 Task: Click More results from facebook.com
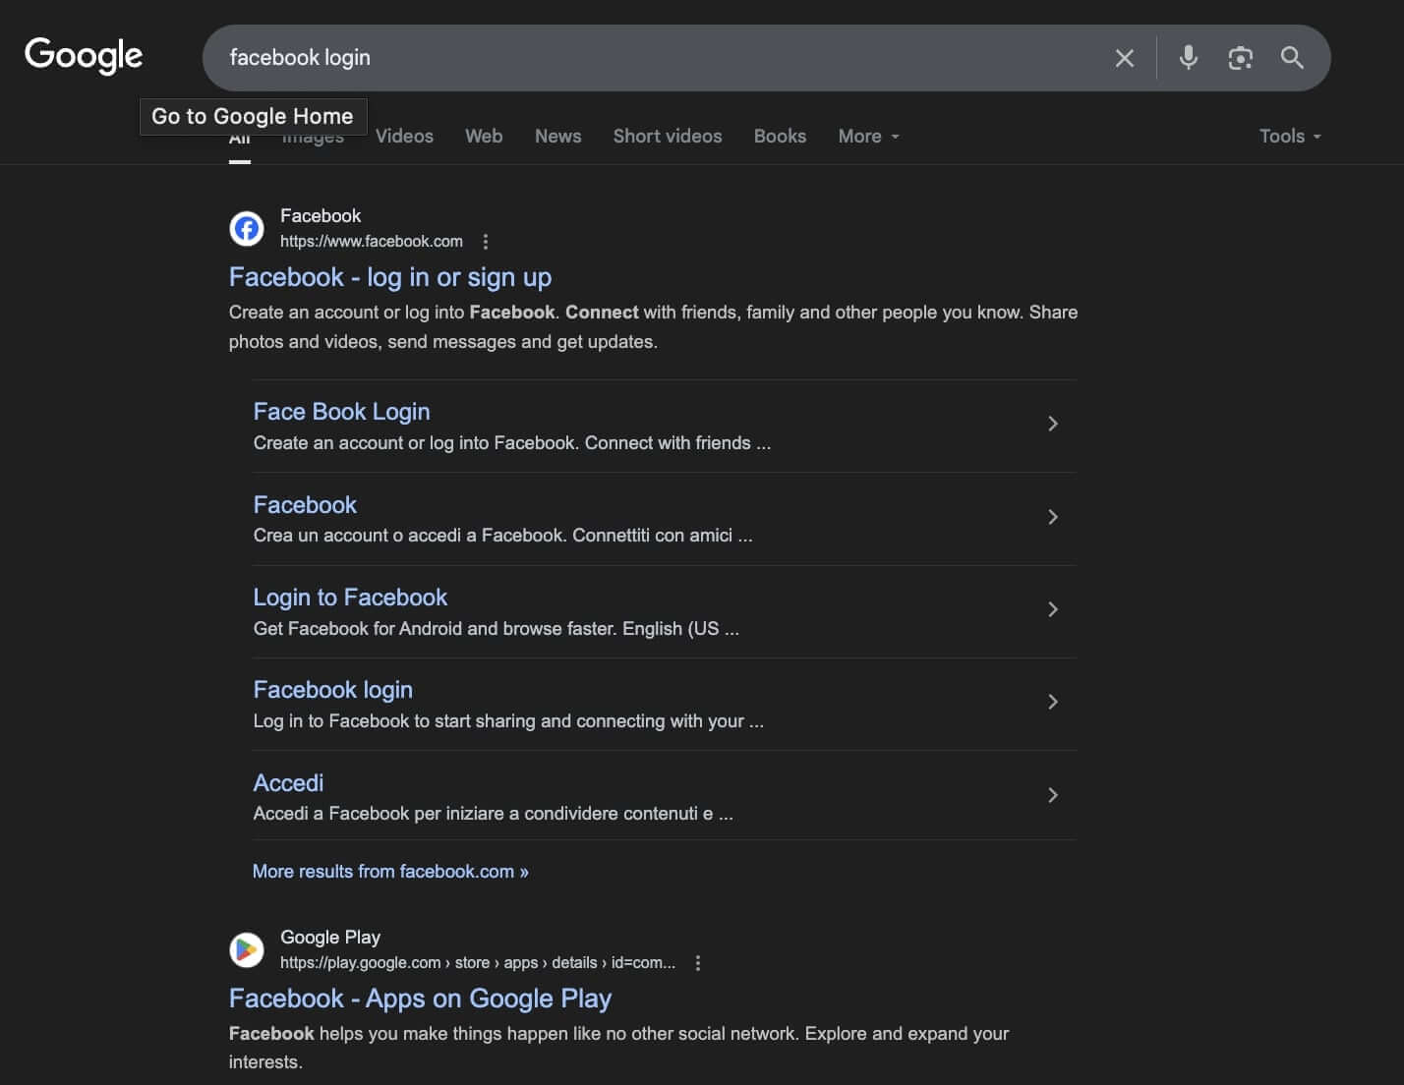[x=390, y=872]
